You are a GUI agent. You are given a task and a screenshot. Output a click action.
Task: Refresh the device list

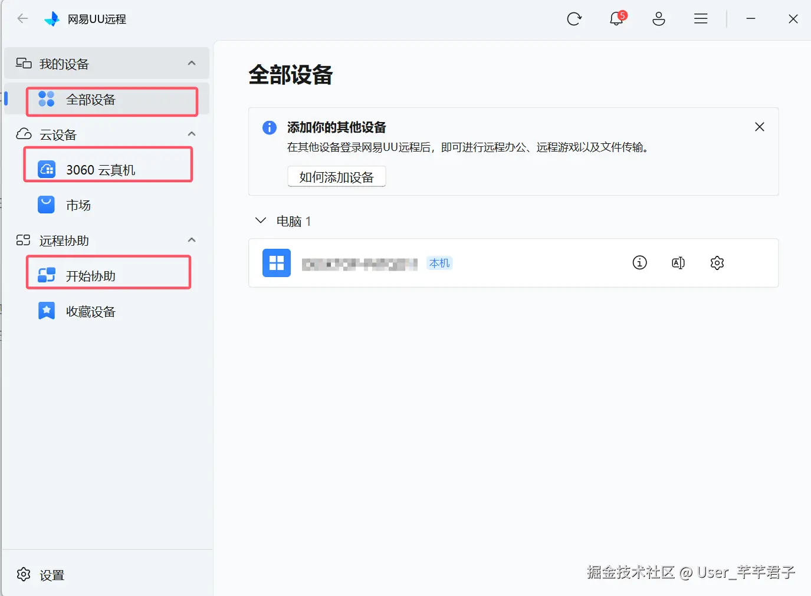click(x=574, y=19)
